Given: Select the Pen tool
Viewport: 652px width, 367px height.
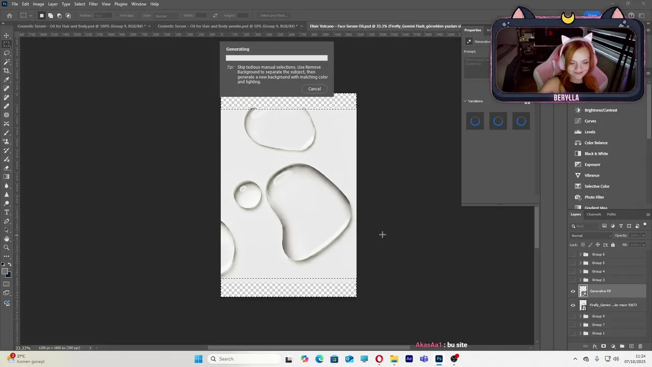Looking at the screenshot, I should coord(7,221).
